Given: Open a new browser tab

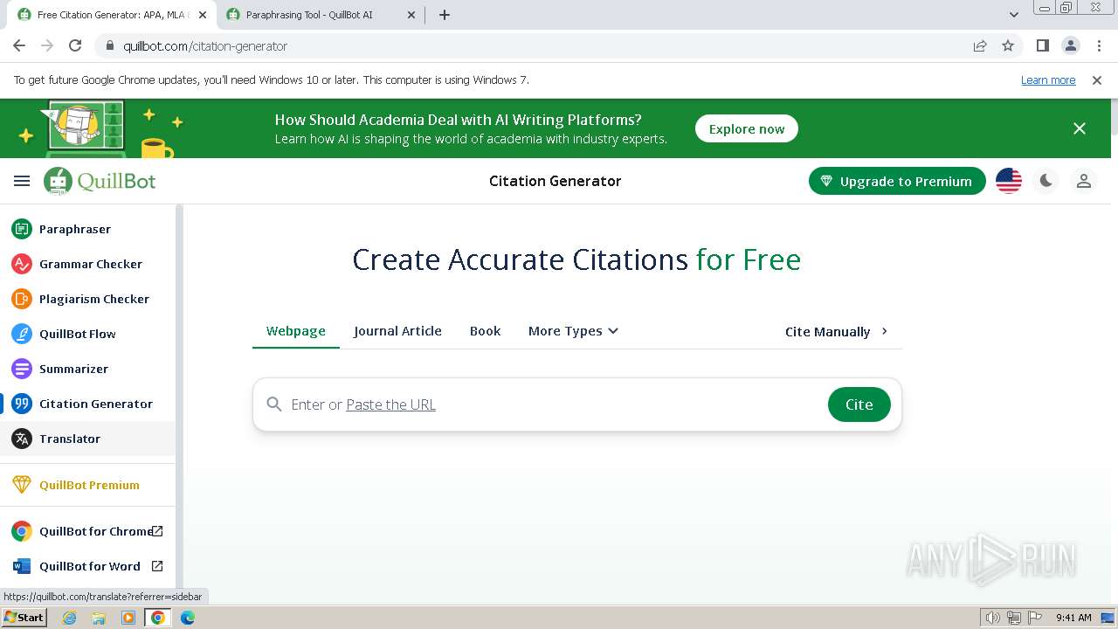Looking at the screenshot, I should [x=445, y=15].
